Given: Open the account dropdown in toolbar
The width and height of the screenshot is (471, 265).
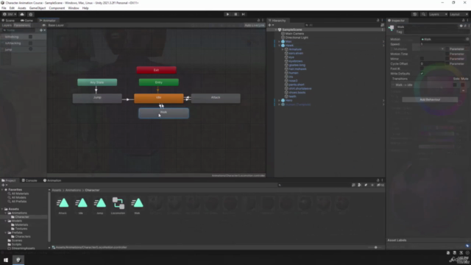Looking at the screenshot, I should (9, 14).
